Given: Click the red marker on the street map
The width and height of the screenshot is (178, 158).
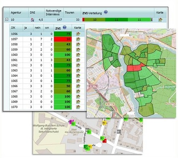Looking at the screenshot, I should [104, 141].
